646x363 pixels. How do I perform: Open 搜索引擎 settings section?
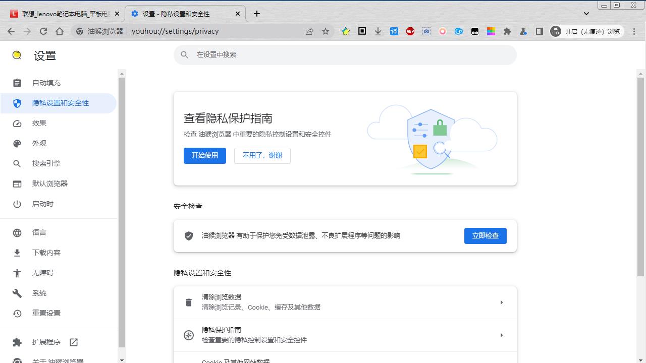click(46, 163)
